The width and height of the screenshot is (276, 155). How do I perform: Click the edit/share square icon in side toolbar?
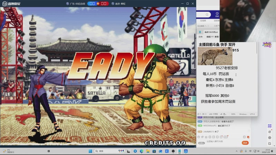[269, 144]
